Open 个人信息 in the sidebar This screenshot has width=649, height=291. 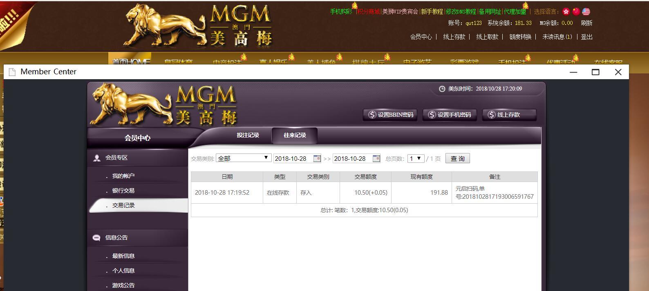(123, 271)
